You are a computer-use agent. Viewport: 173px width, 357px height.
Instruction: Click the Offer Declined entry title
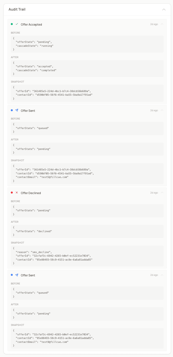(x=31, y=193)
